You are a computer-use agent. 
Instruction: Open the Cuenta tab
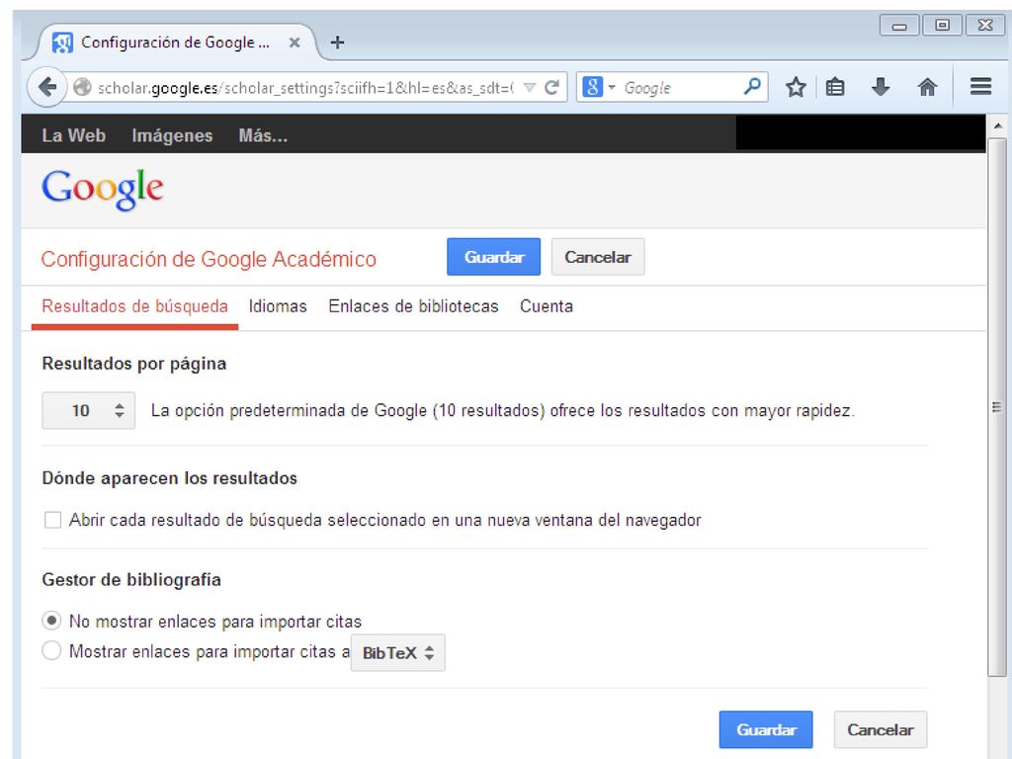(x=547, y=306)
